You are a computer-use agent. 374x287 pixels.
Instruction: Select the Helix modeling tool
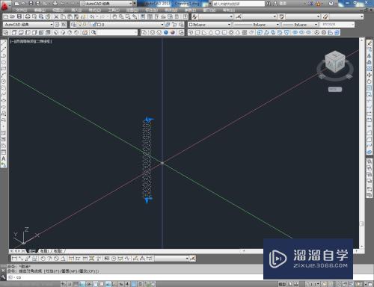(245, 32)
